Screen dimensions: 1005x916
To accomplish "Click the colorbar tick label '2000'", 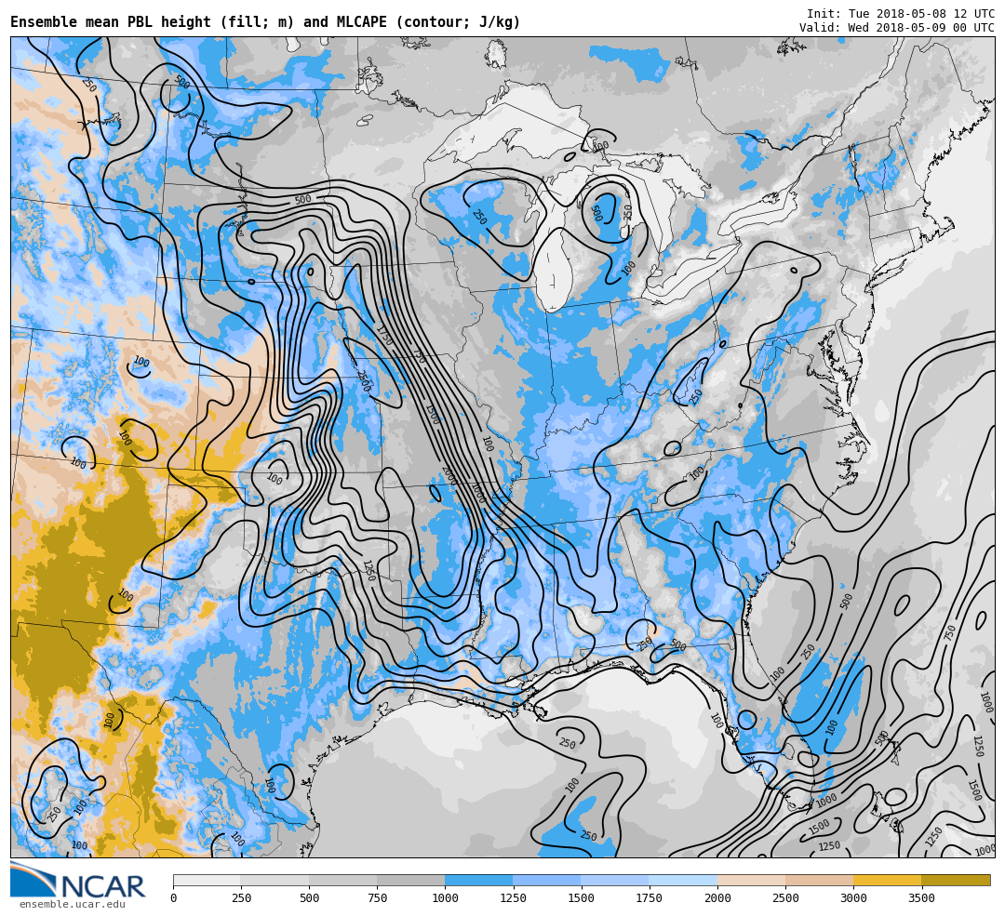I will (x=717, y=898).
